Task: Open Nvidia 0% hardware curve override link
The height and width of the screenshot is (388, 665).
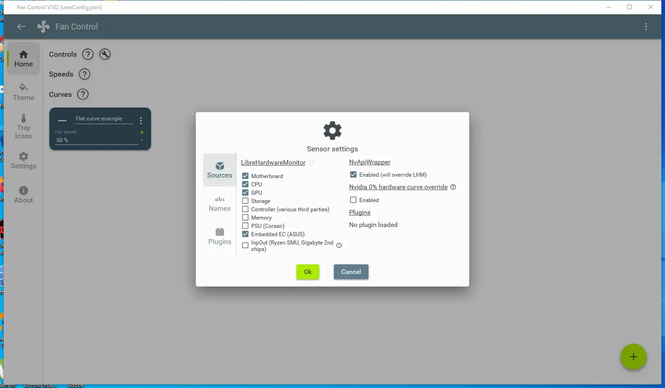Action: [399, 187]
